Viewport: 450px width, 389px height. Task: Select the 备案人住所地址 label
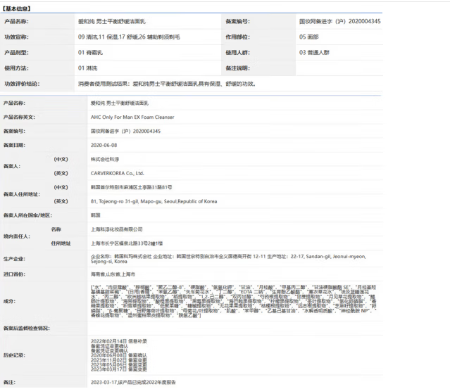pos(22,194)
